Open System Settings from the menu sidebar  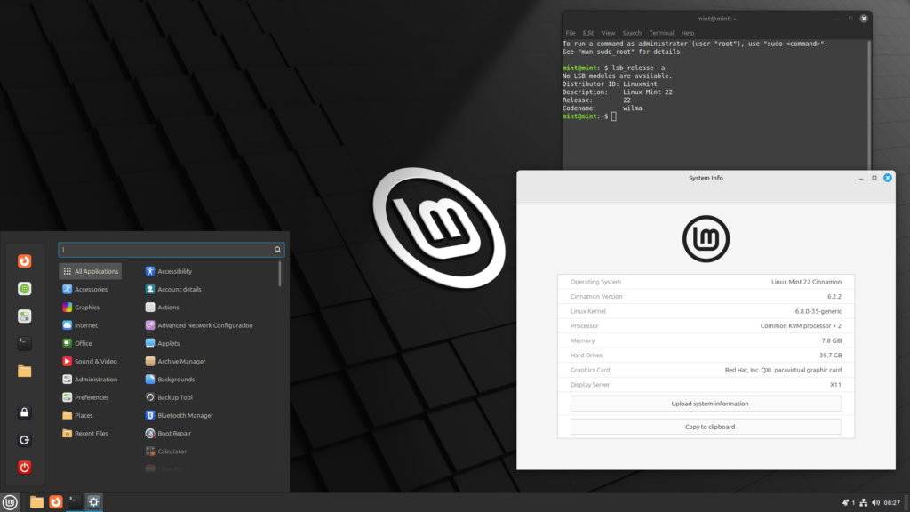(24, 316)
